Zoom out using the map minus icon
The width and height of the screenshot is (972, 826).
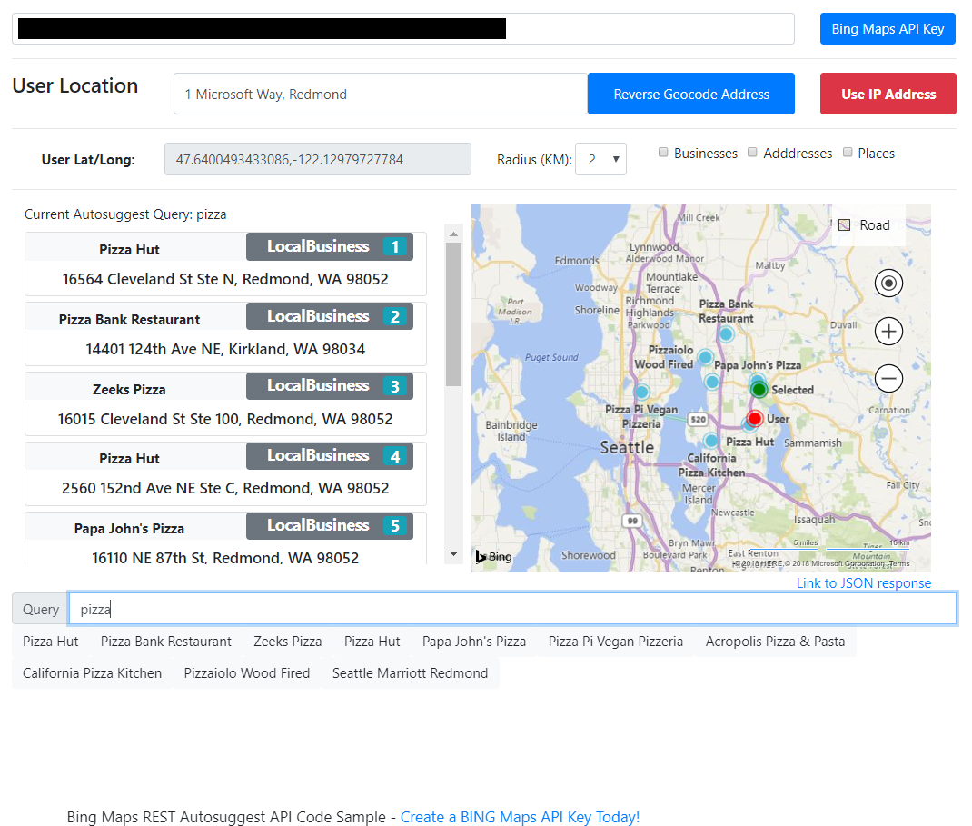(888, 378)
